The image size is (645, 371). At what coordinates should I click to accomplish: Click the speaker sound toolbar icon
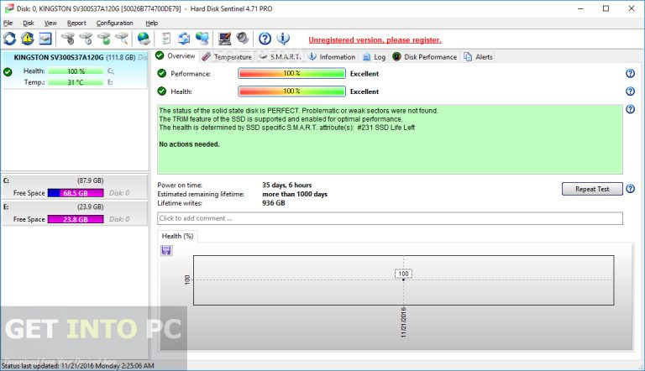click(x=242, y=39)
